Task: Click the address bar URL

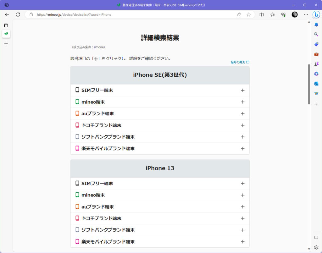Action: [x=74, y=14]
